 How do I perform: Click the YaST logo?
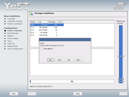[x=17, y=6]
